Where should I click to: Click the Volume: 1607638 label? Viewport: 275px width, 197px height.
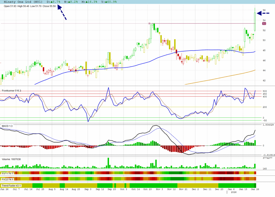[x=11, y=159]
